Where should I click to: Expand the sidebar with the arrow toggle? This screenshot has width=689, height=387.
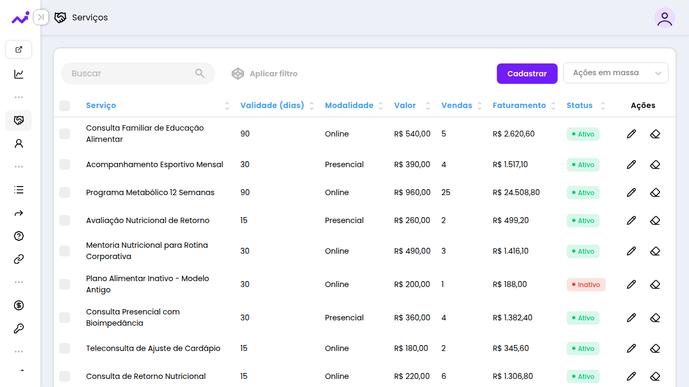pos(41,17)
